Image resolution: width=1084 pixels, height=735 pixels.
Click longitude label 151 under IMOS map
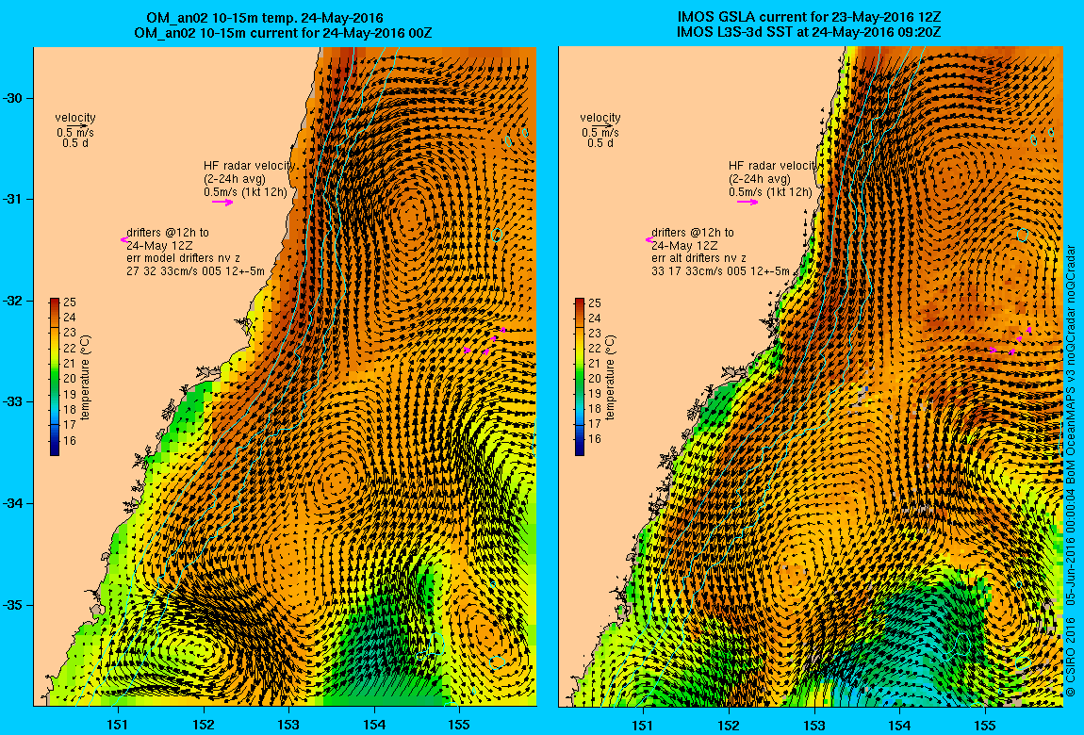click(643, 725)
